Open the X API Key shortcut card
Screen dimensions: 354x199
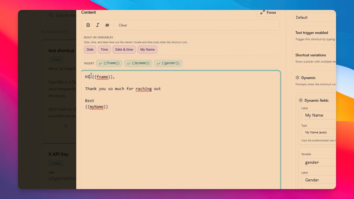click(59, 166)
